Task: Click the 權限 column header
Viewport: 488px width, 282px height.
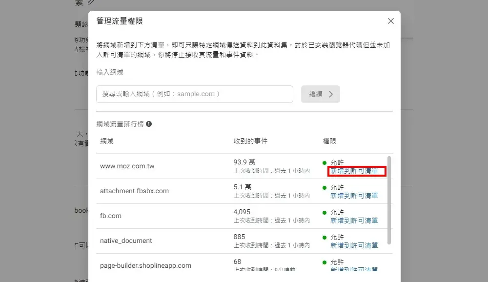Action: pos(329,141)
